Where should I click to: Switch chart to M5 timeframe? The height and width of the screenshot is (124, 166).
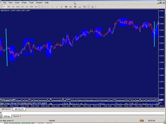9,7
